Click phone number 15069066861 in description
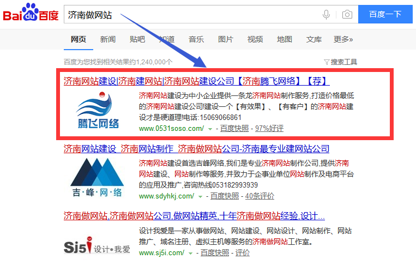The height and width of the screenshot is (265, 416). tap(220, 118)
